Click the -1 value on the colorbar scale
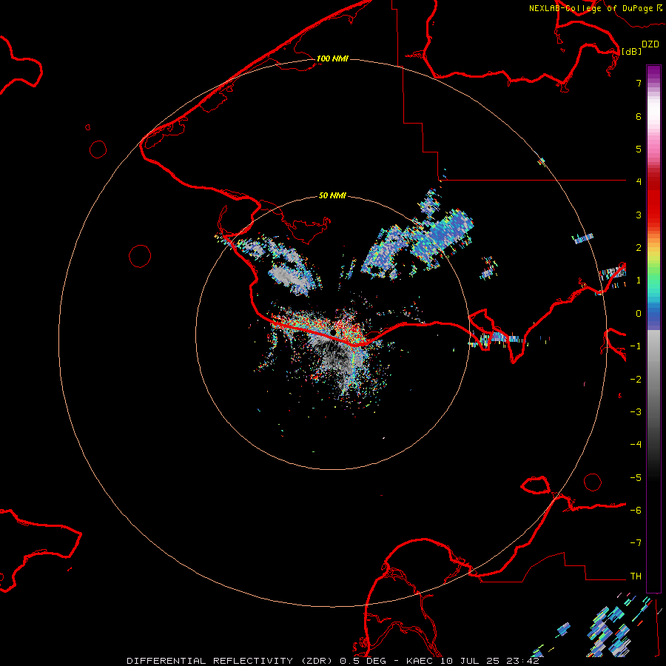The width and height of the screenshot is (666, 666). [x=636, y=346]
